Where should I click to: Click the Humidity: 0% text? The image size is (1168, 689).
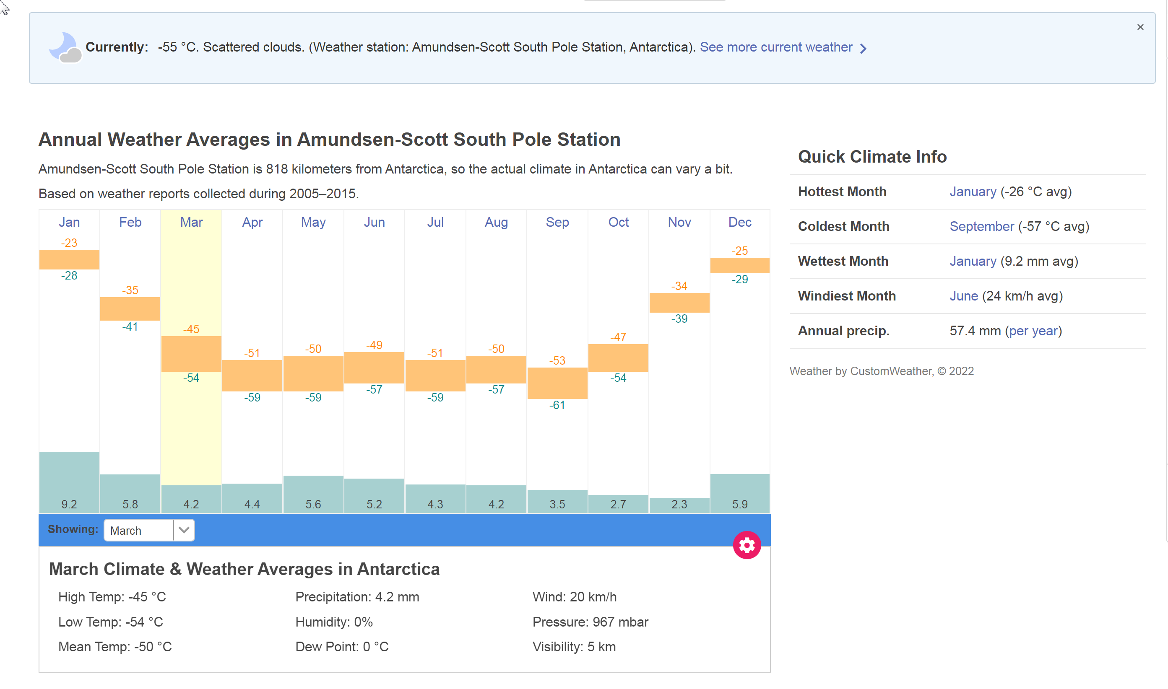[x=334, y=622]
